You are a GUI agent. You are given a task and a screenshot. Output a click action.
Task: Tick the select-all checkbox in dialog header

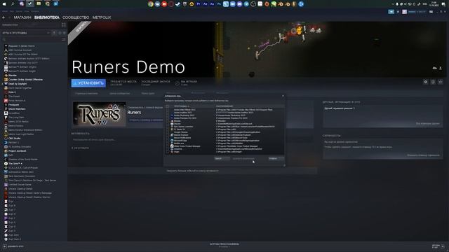point(168,106)
